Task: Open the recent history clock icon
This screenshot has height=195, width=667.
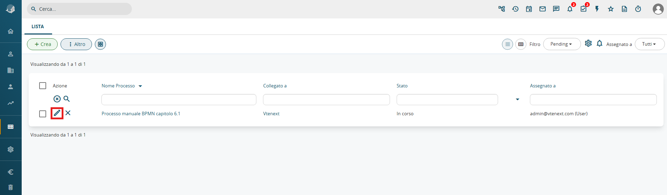Action: (x=515, y=9)
